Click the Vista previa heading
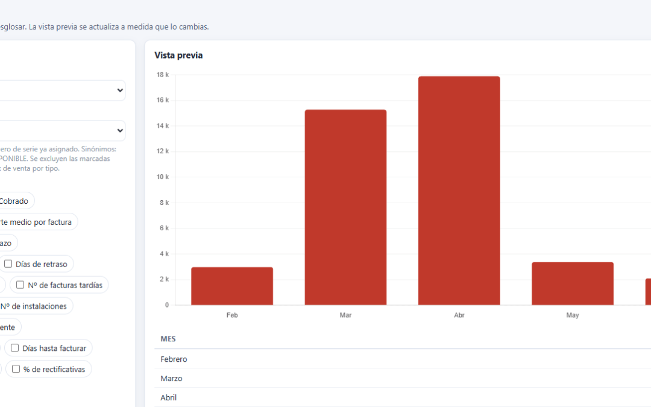651x407 pixels. coord(178,55)
